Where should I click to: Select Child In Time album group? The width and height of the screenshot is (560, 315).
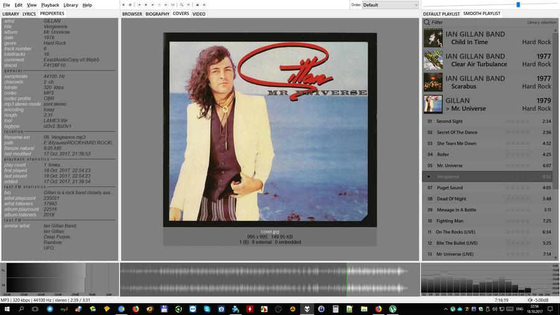tap(488, 38)
